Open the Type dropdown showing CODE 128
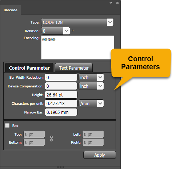172x169 pixels. 77,22
